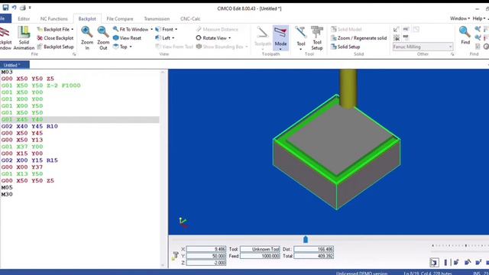Image resolution: width=489 pixels, height=275 pixels.
Task: Open Rotate View options
Action: pyautogui.click(x=213, y=38)
